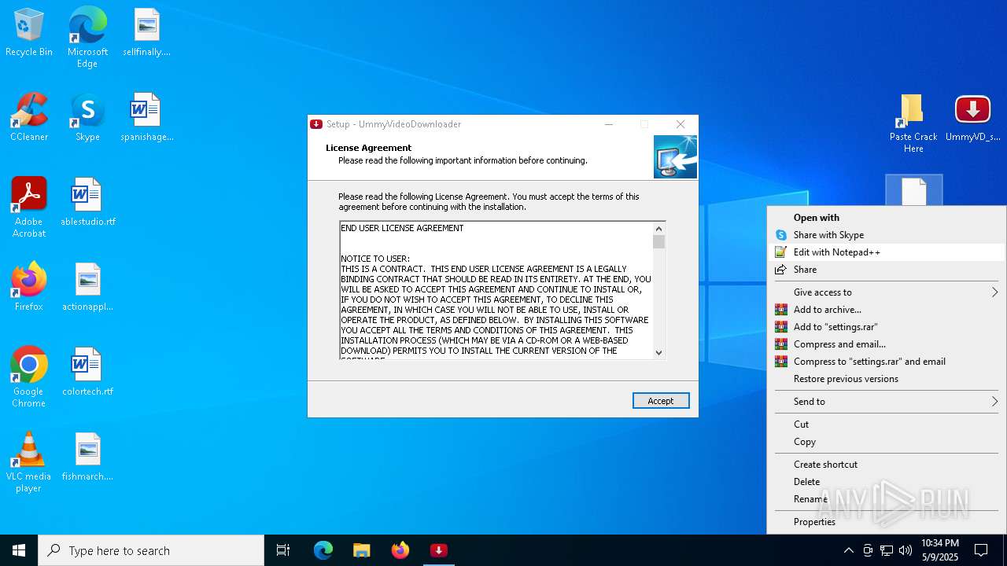Screen dimensions: 1007x566
Task: Choose Add to "settings.rar"
Action: click(x=887, y=327)
